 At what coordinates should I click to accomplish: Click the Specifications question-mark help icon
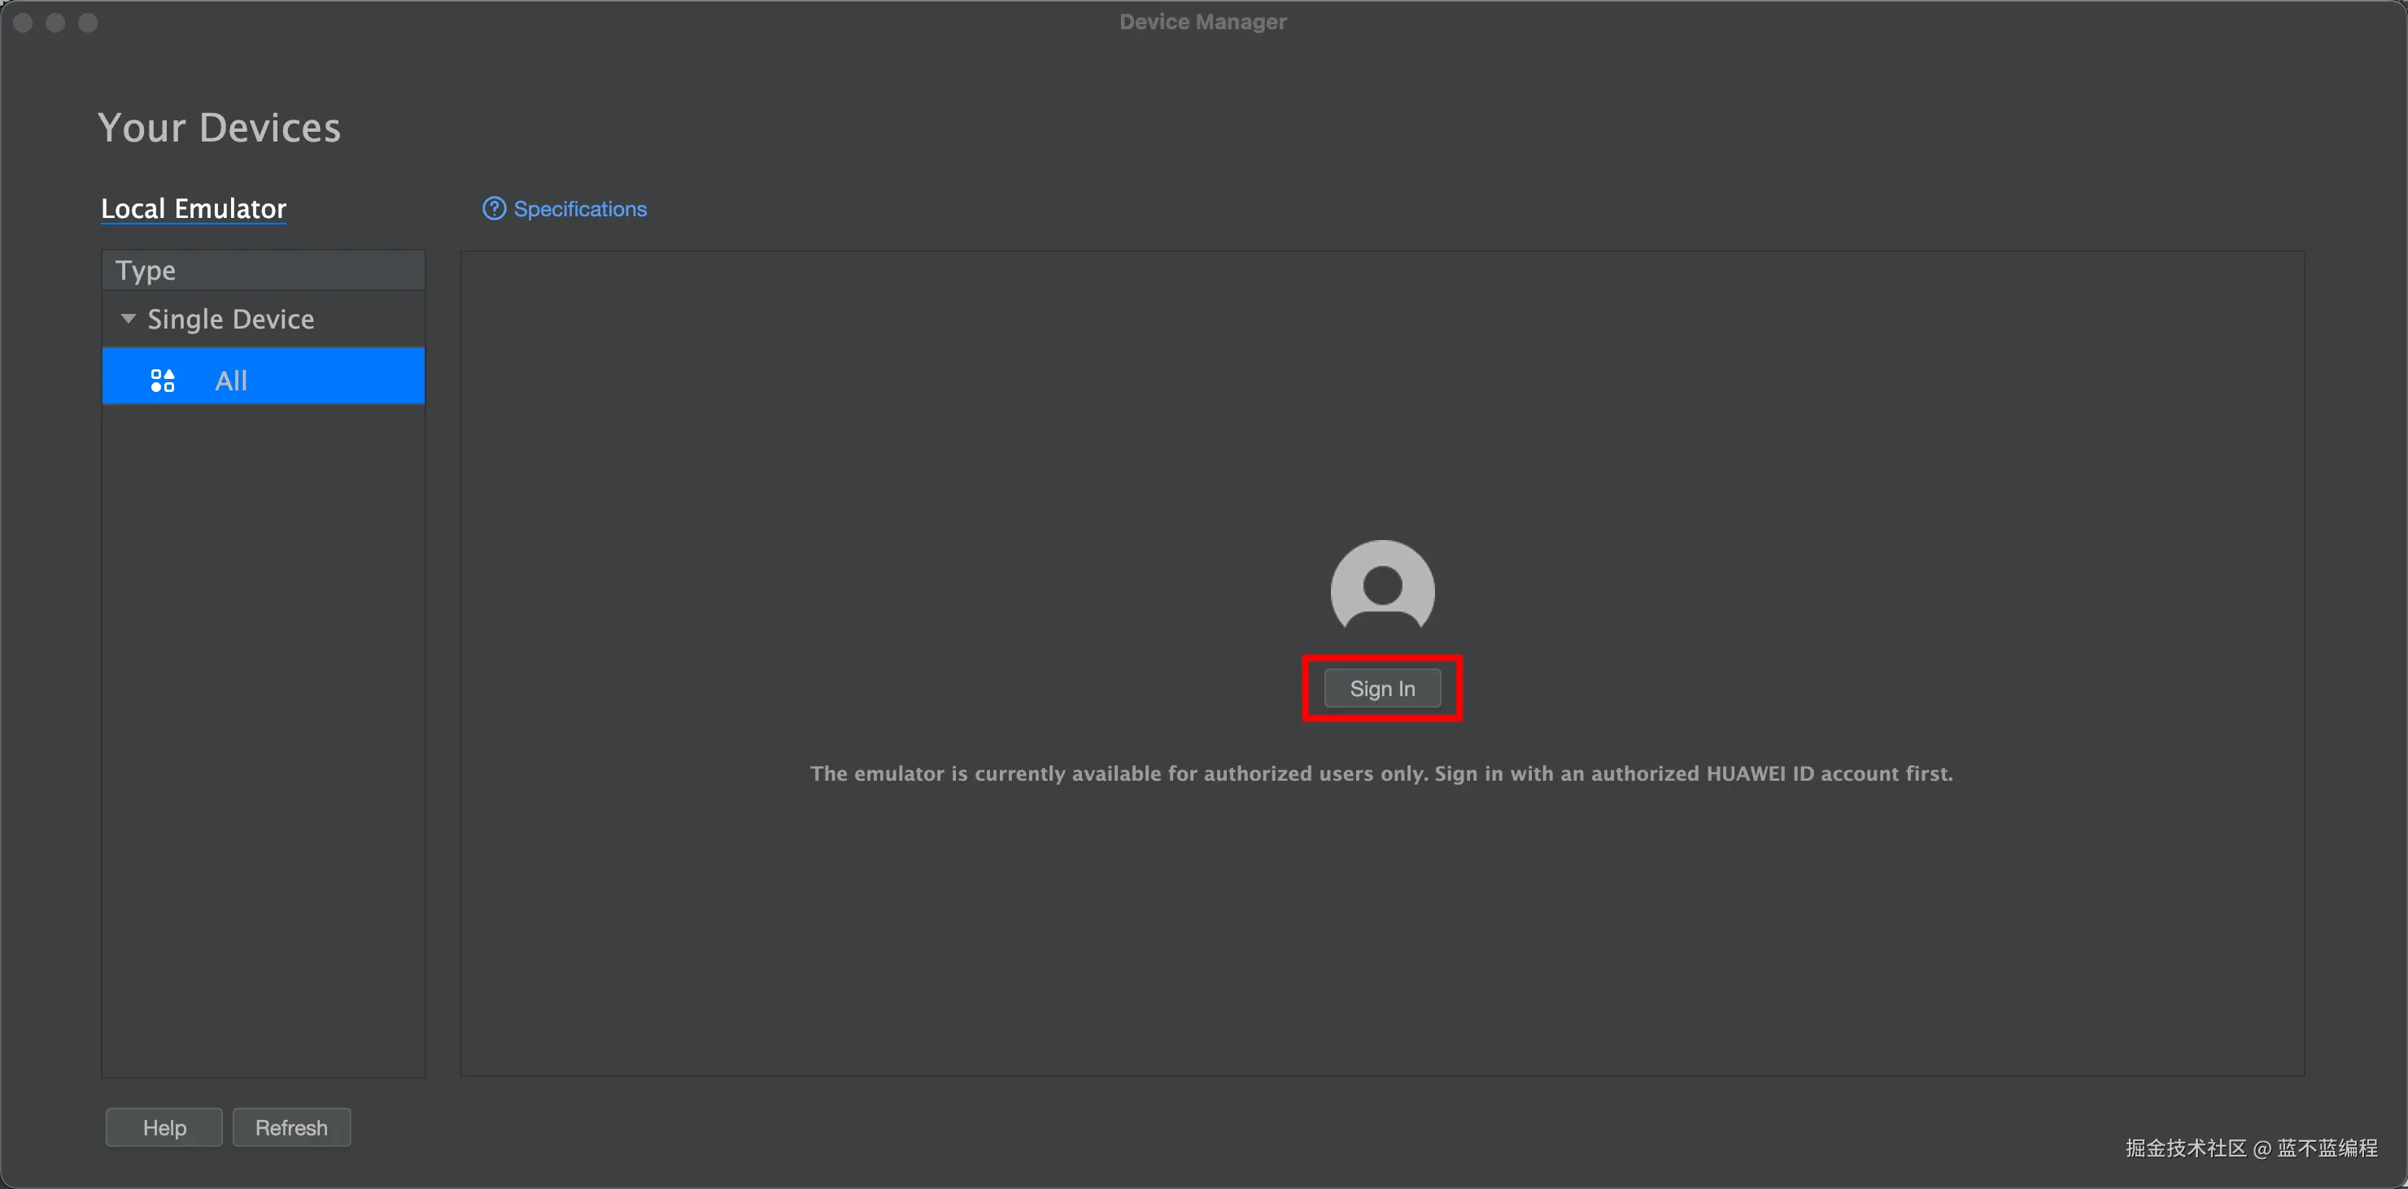pyautogui.click(x=494, y=208)
